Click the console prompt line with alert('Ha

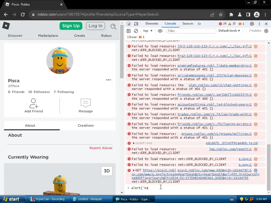click(x=195, y=188)
